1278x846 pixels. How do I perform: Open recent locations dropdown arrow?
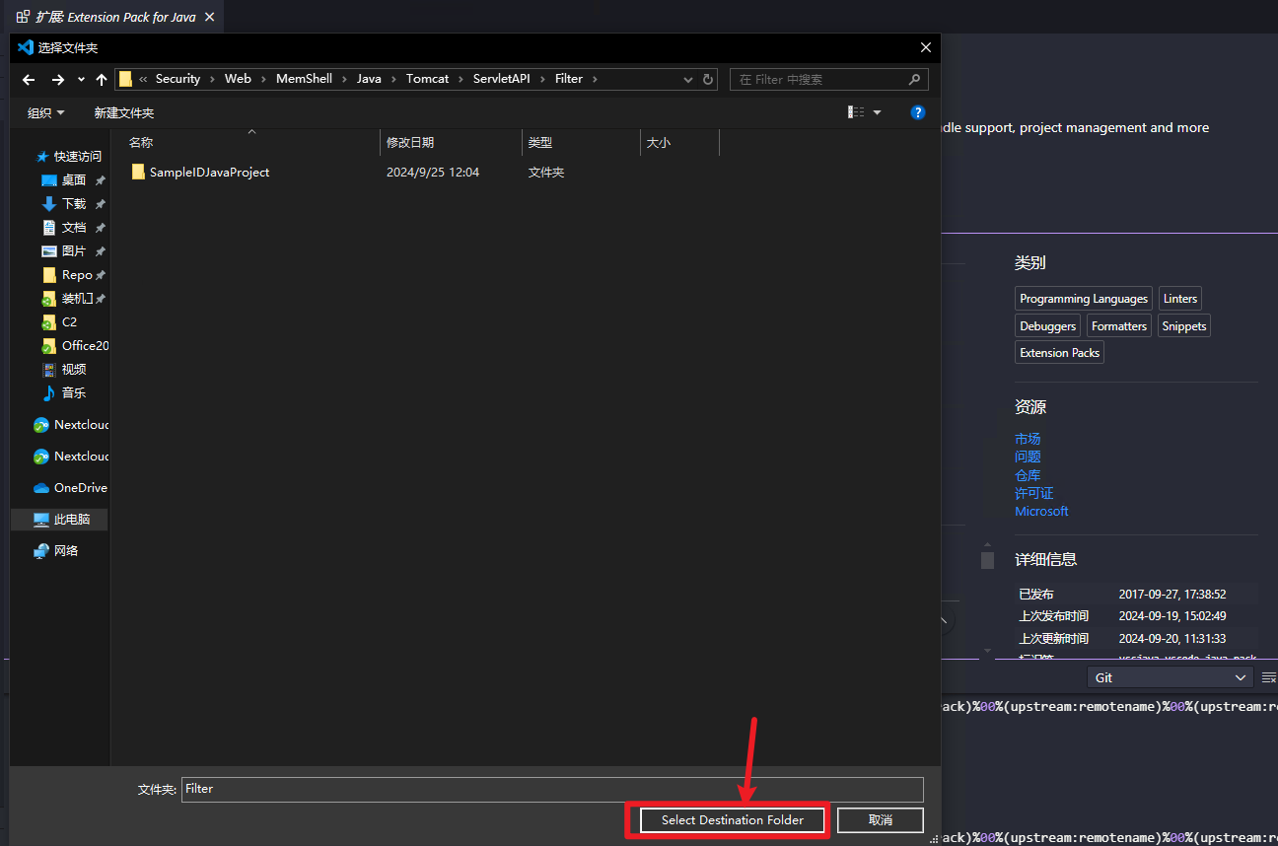81,80
